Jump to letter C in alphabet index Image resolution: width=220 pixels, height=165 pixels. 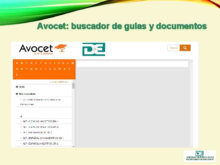[27, 63]
